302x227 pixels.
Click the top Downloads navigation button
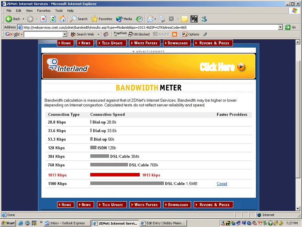click(177, 43)
